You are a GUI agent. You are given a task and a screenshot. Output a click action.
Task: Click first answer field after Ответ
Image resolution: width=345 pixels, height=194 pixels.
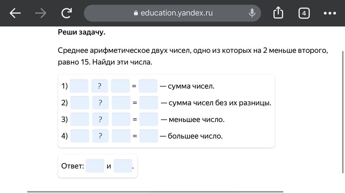(95, 166)
